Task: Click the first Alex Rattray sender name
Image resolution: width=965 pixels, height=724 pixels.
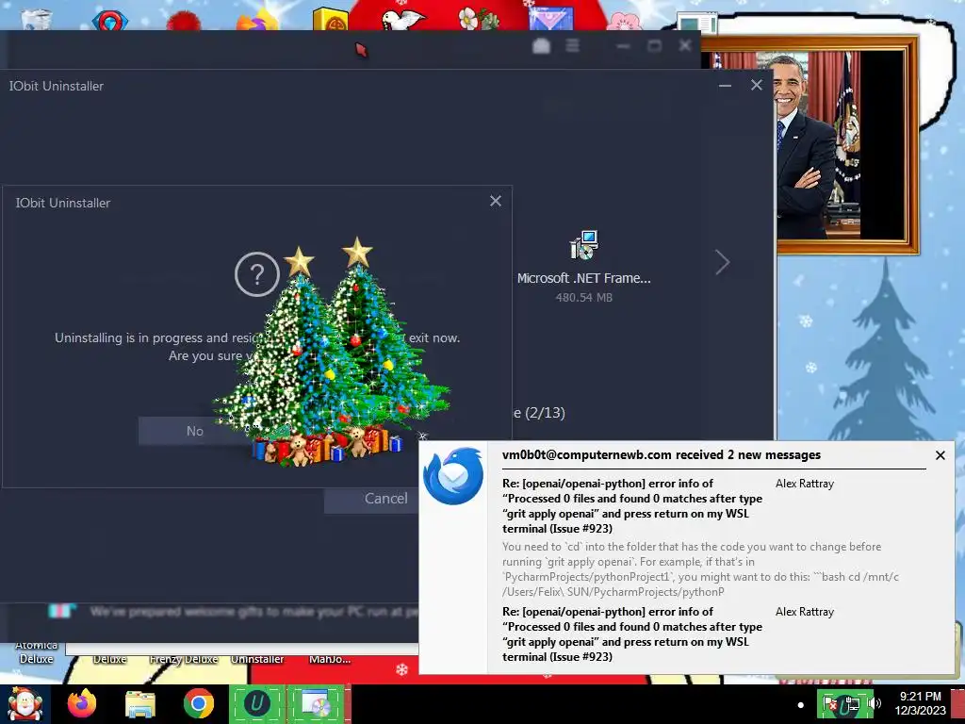Action: coord(805,484)
